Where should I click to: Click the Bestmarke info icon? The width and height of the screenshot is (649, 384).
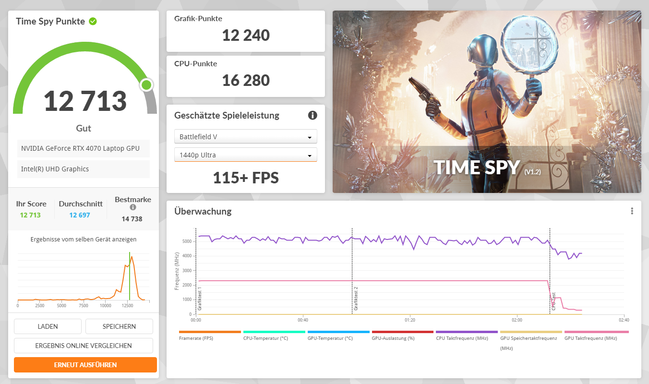coord(133,207)
